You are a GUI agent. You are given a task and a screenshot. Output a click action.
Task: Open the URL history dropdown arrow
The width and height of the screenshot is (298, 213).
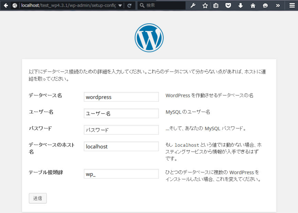(x=120, y=6)
